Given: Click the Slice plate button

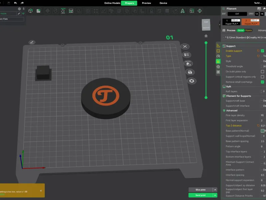Looking at the screenshot, I should coord(200,190).
